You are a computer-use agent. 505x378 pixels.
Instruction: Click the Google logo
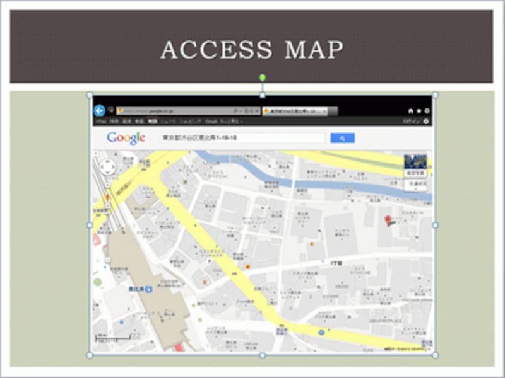click(x=126, y=138)
